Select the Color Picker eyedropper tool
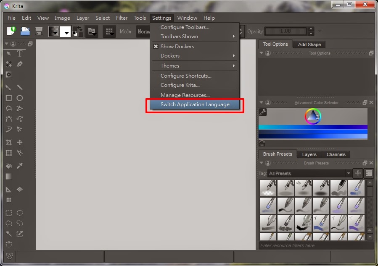The image size is (378, 266). pos(20,166)
